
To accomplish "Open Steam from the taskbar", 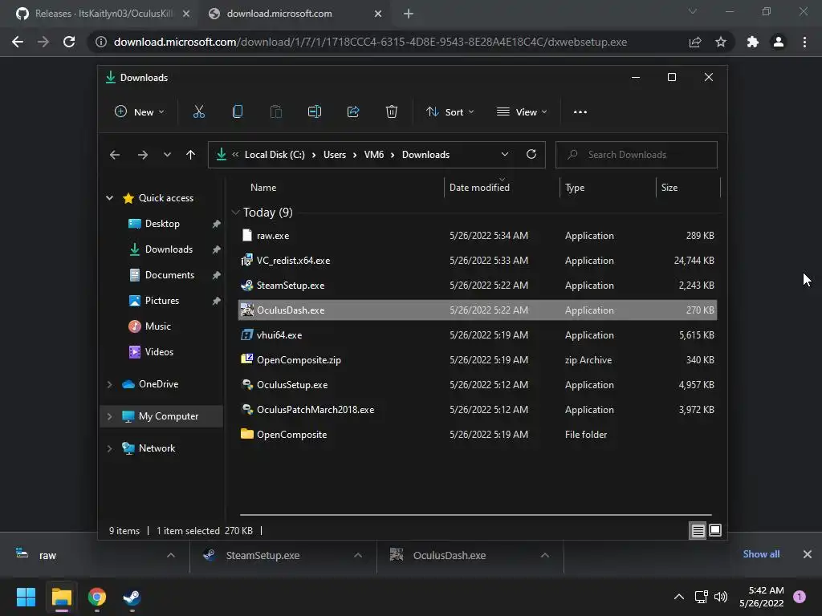I will coord(132,597).
